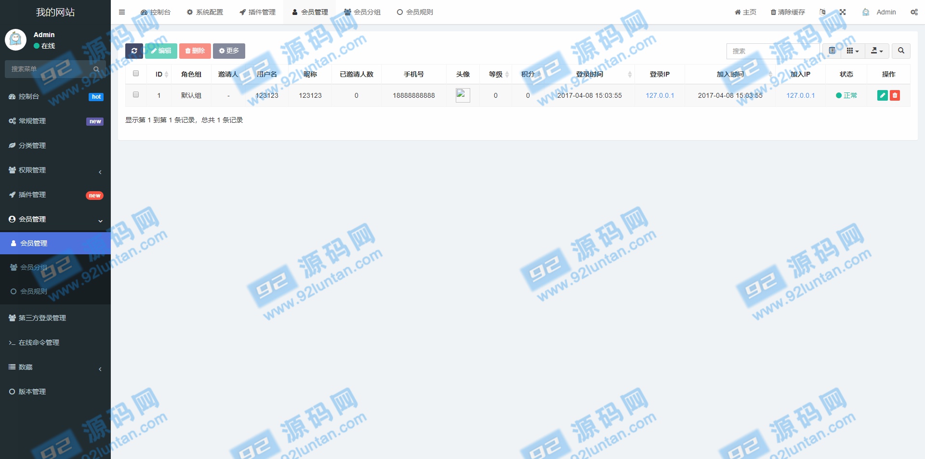This screenshot has height=459, width=925.
Task: Open 插件管理 in the sidebar
Action: click(x=55, y=195)
